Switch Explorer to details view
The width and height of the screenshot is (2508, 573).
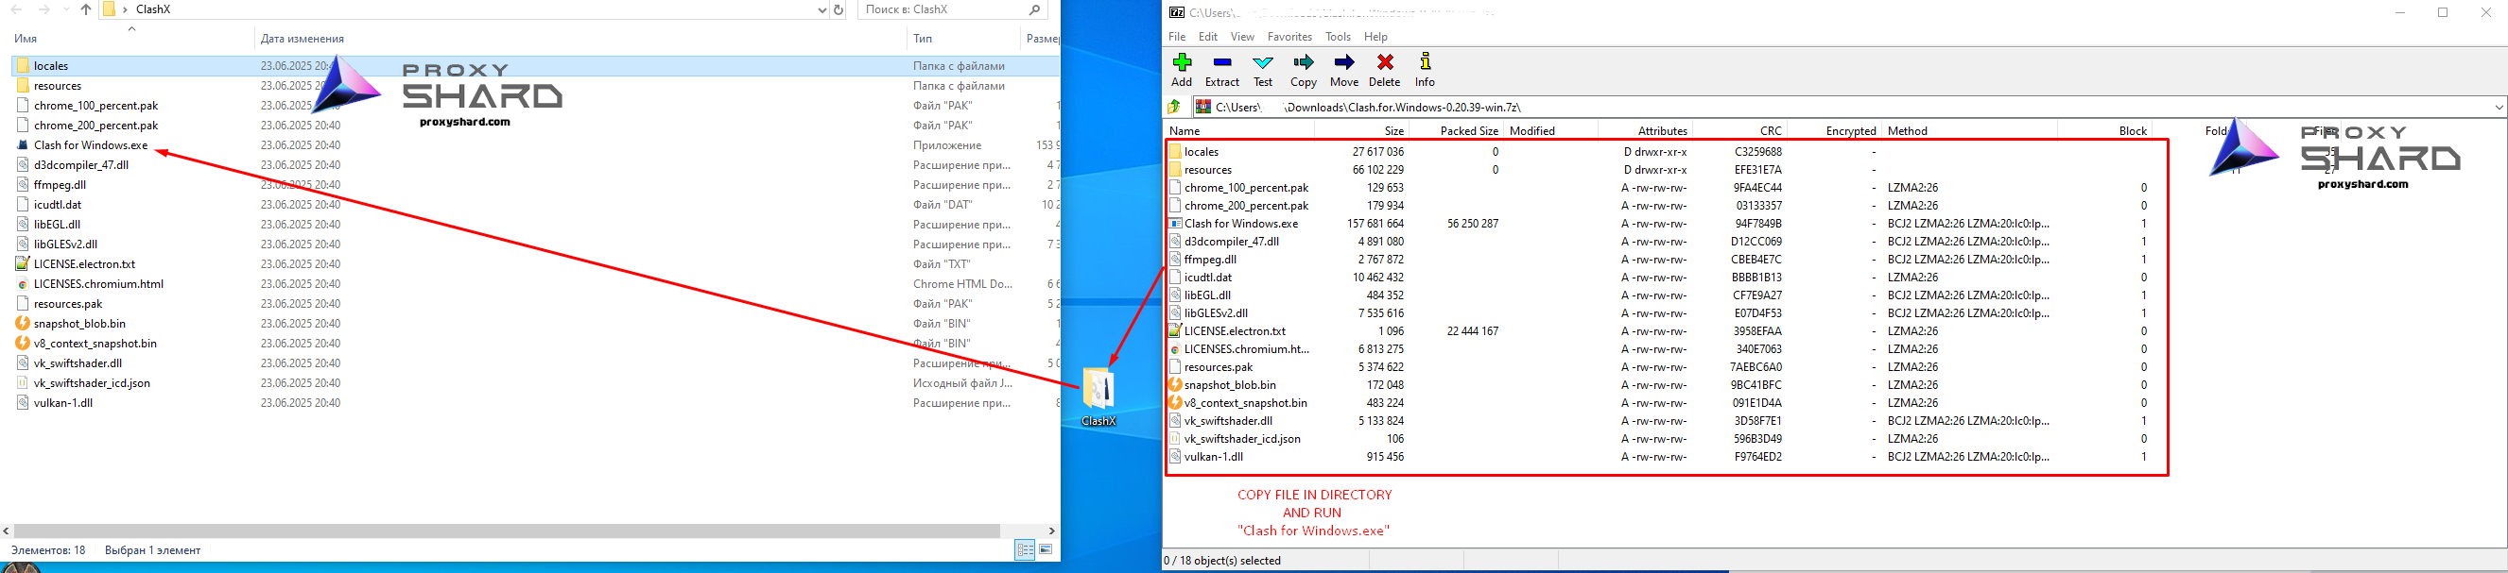tap(1024, 549)
